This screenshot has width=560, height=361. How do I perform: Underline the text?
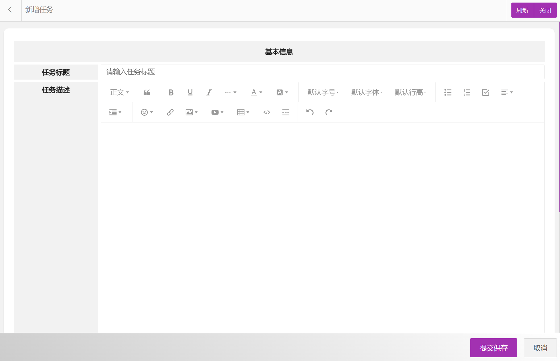pos(190,92)
